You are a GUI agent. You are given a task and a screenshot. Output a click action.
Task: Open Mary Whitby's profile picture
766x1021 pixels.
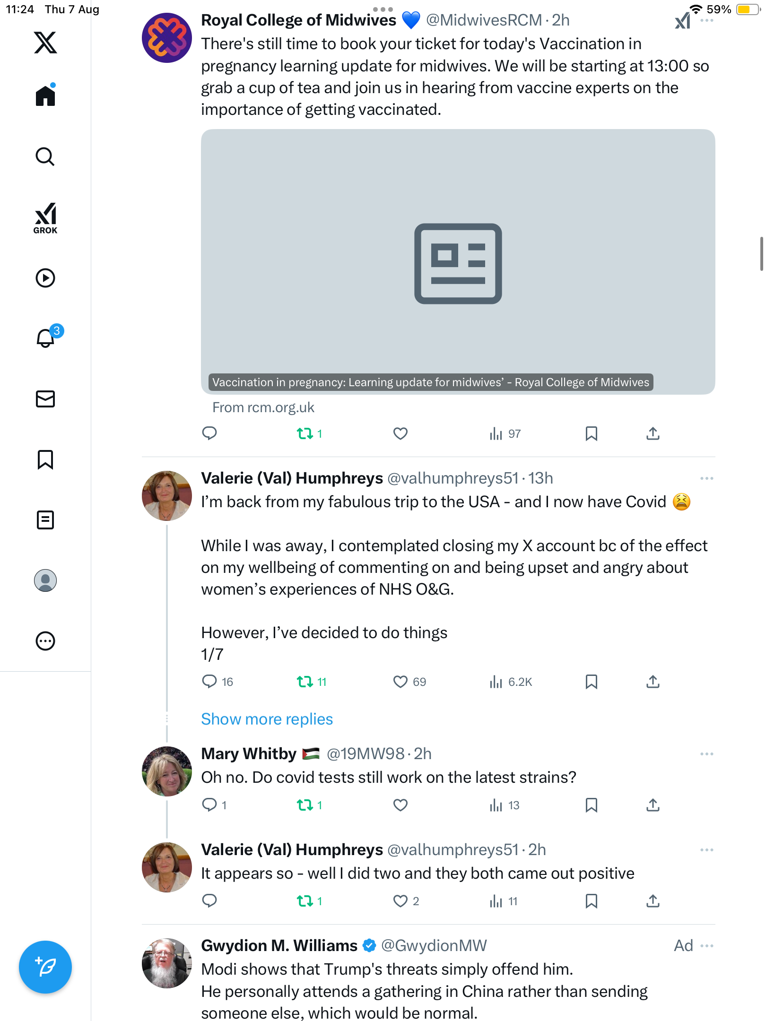[x=167, y=771]
